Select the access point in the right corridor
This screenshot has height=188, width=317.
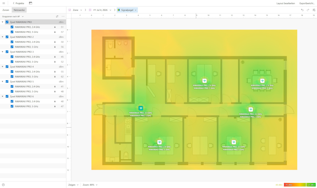coord(251,109)
